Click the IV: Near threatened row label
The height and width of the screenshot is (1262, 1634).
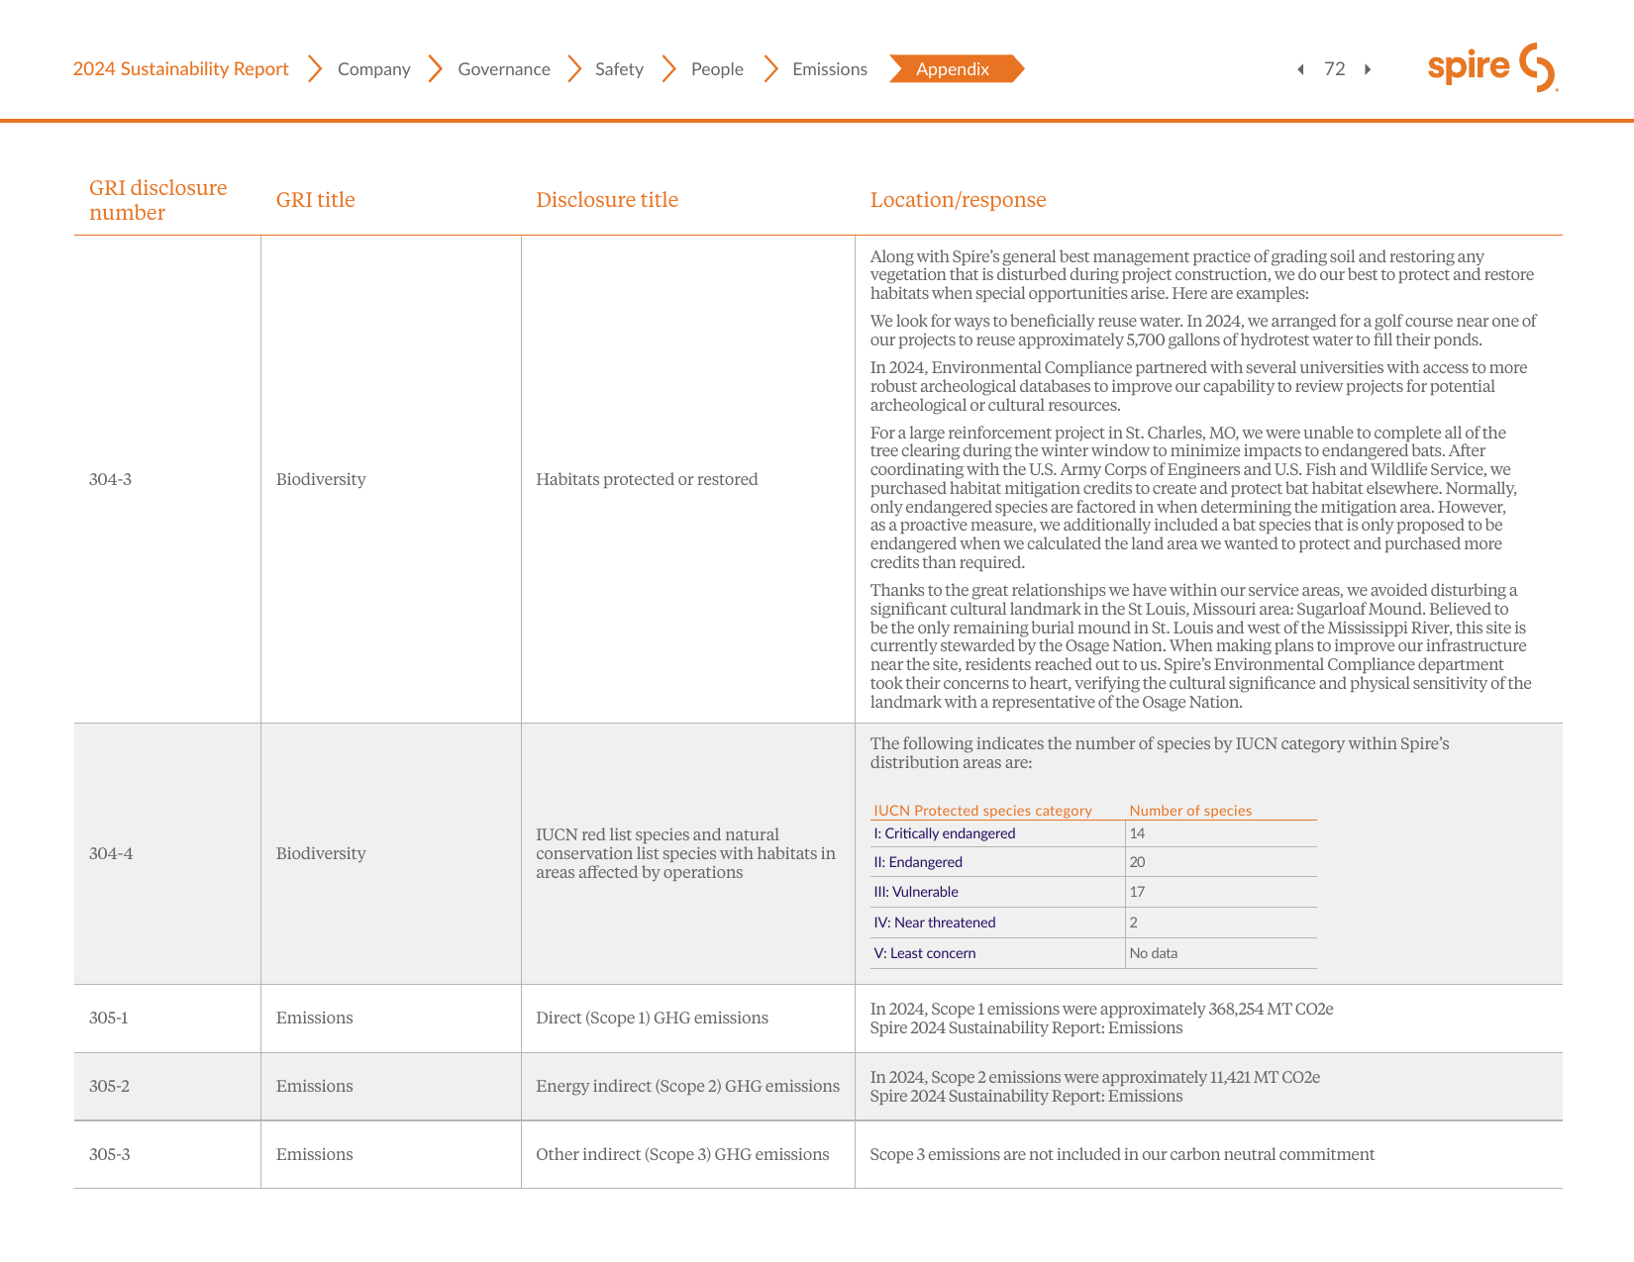[934, 922]
